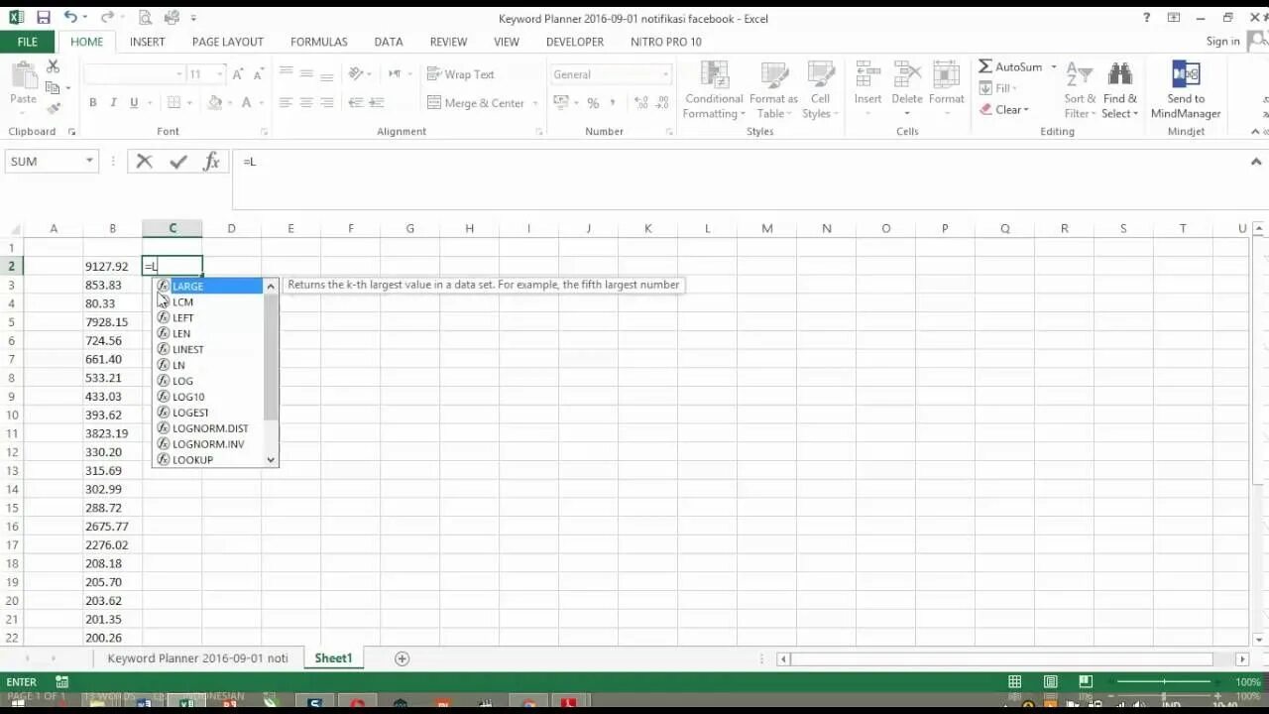Click the Sign in link

(1223, 42)
